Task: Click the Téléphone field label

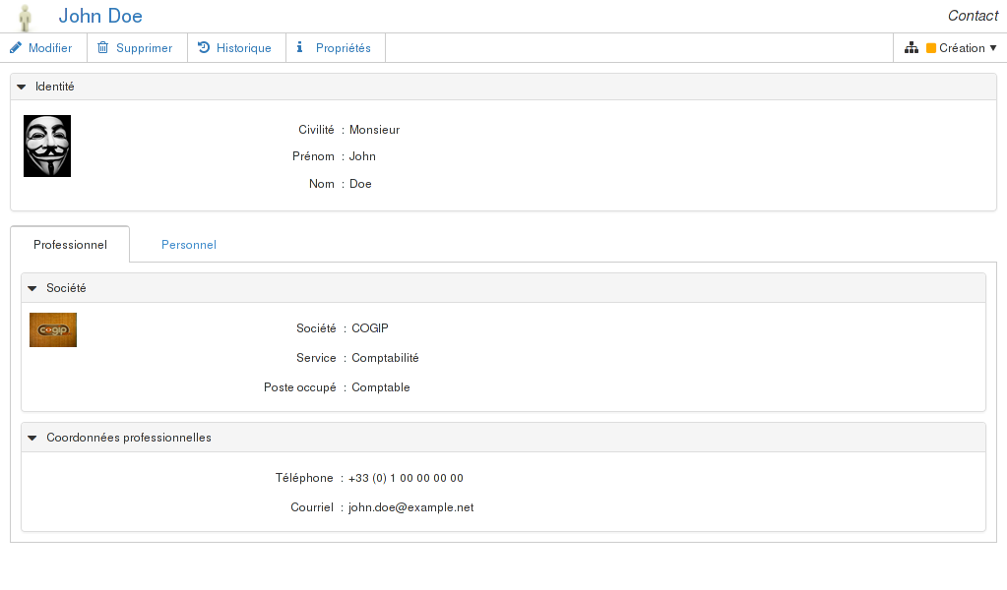Action: point(304,478)
